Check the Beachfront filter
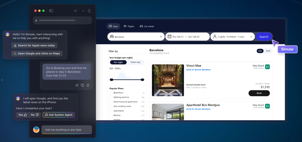Image resolution: width=302 pixels, height=142 pixels. 111,93
